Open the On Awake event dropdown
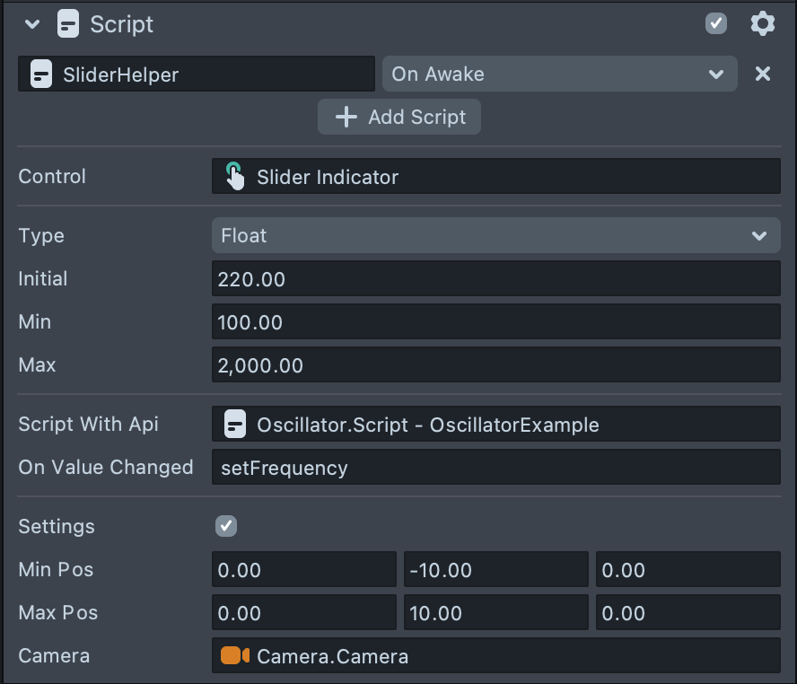Screen dimensions: 797x684 pos(559,75)
